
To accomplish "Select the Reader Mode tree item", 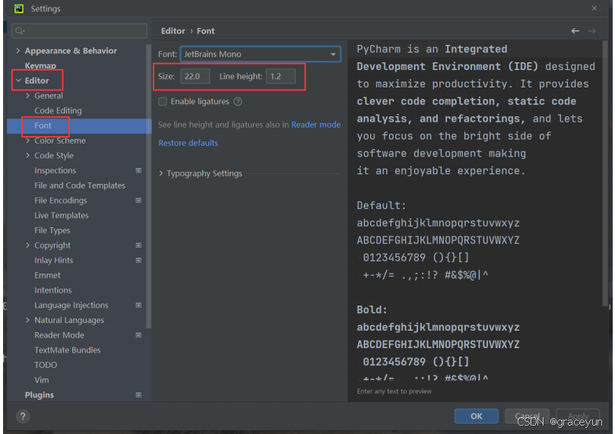I will point(59,335).
